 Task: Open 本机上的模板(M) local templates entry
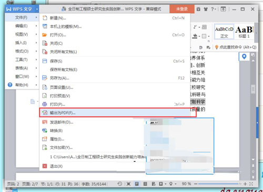point(115,26)
